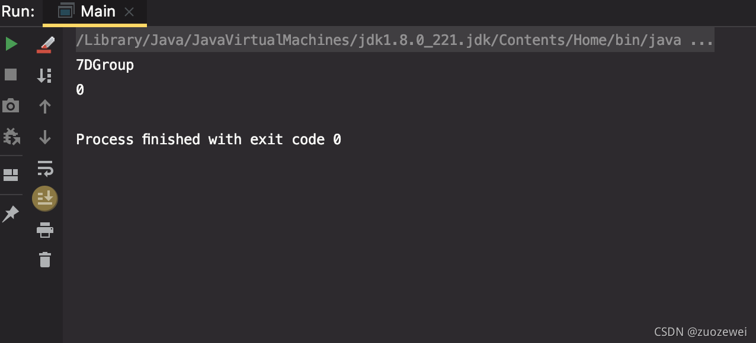Clear all console output with trash icon
This screenshot has height=343, width=756.
[45, 259]
